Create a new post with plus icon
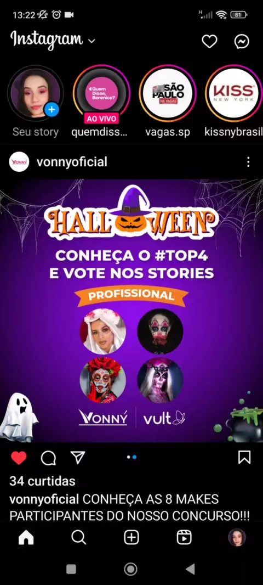263x585 pixels. [131, 538]
